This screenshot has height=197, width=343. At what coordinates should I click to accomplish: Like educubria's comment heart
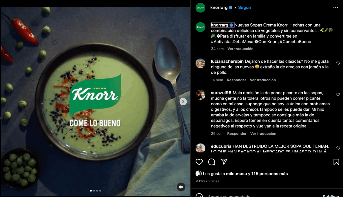tap(338, 148)
